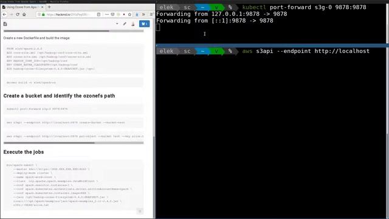Edit the note with pencil icon
Viewport: 389px width, 219px height.
click(x=125, y=24)
